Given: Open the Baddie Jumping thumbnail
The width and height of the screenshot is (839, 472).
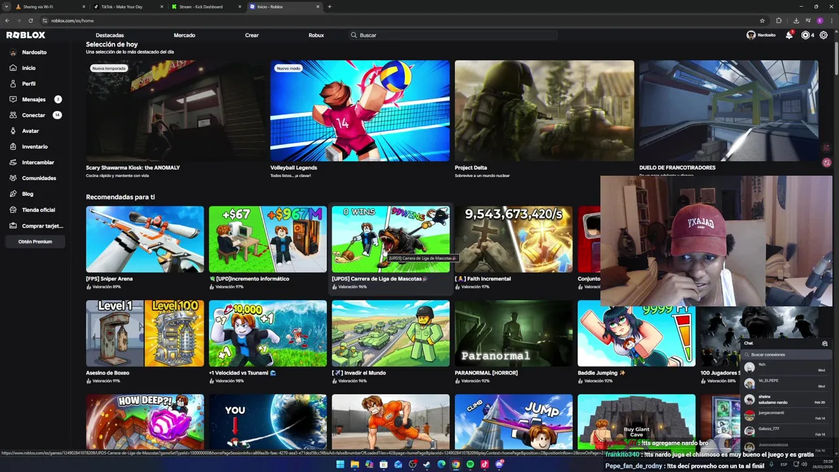Looking at the screenshot, I should [x=636, y=334].
